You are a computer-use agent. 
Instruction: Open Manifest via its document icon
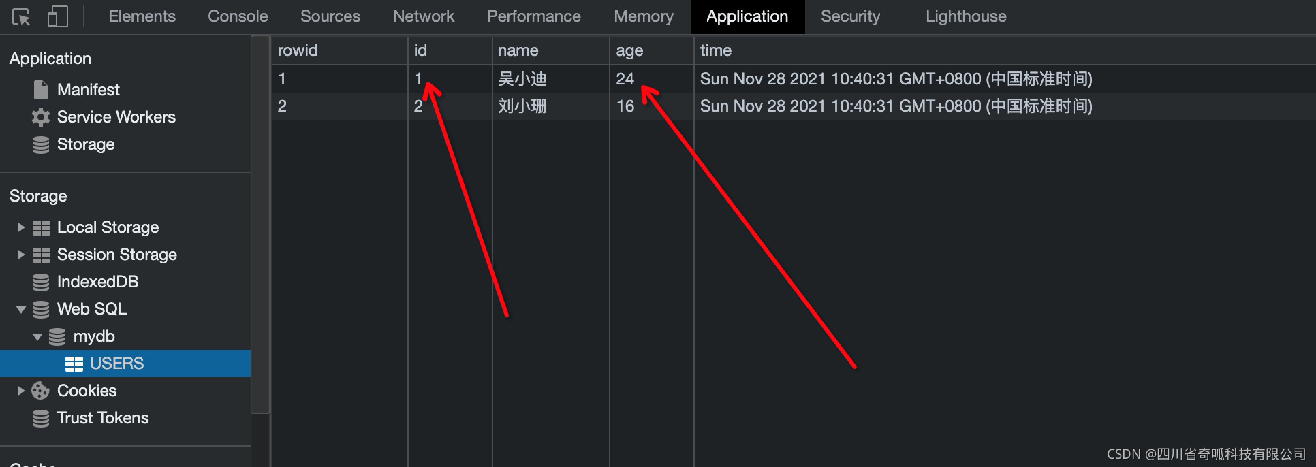[x=41, y=90]
